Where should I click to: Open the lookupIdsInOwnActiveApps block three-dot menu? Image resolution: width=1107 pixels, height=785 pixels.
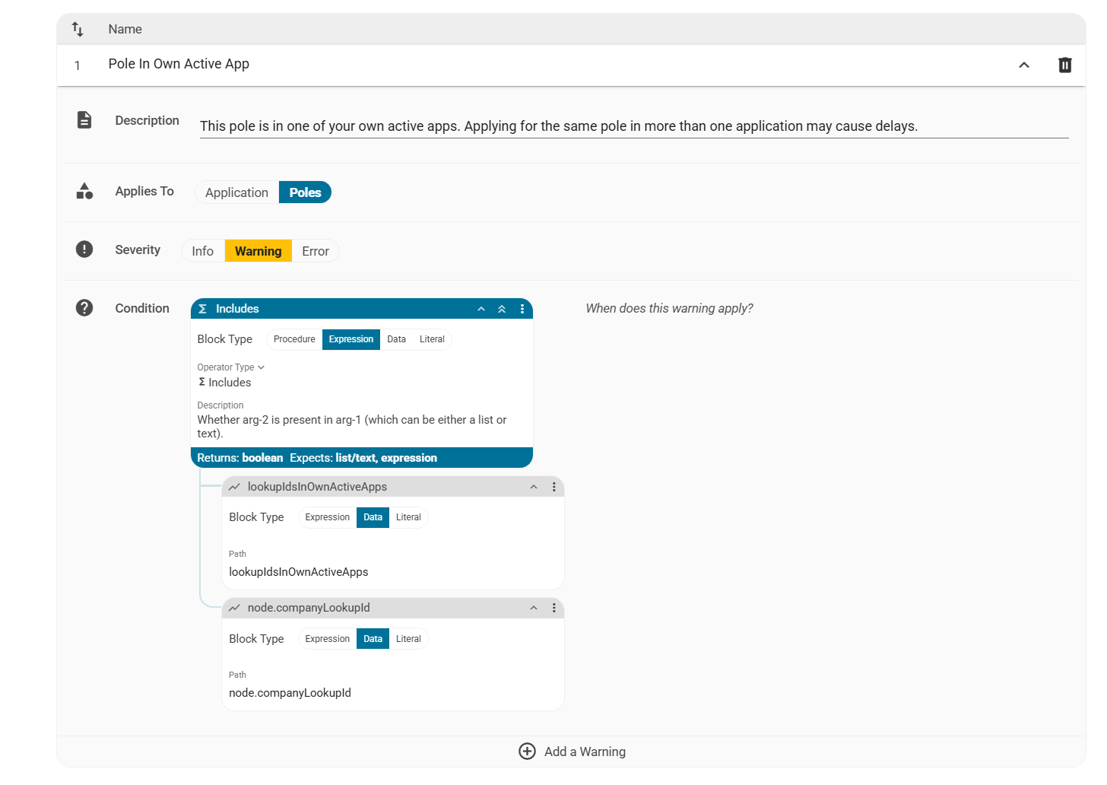point(554,487)
